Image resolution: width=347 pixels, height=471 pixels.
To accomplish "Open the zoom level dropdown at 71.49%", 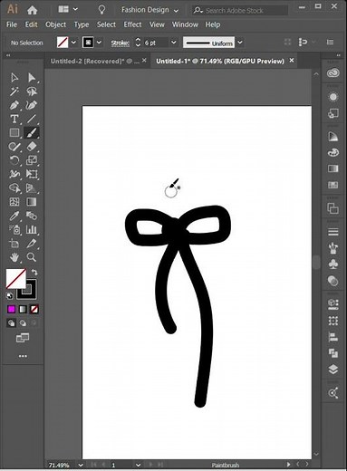I will click(81, 465).
